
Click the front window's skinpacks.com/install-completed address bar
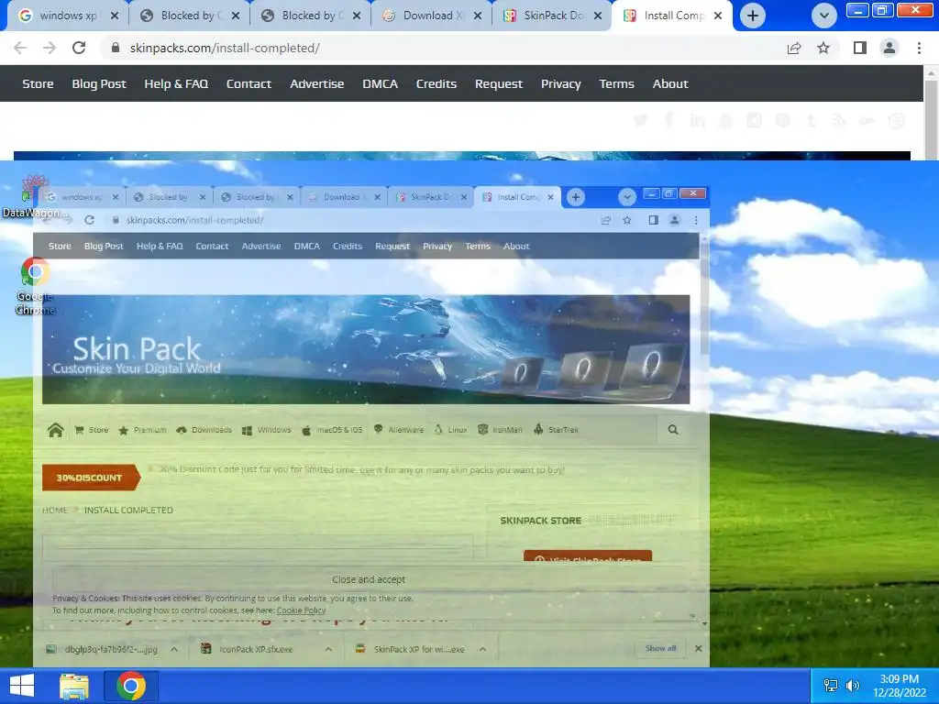click(x=443, y=48)
